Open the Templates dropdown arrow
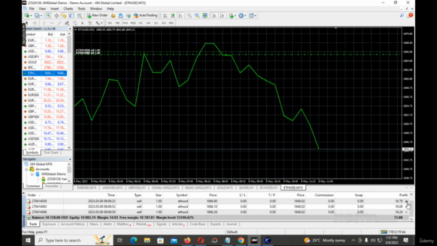Image resolution: width=437 pixels, height=246 pixels. pyautogui.click(x=255, y=16)
